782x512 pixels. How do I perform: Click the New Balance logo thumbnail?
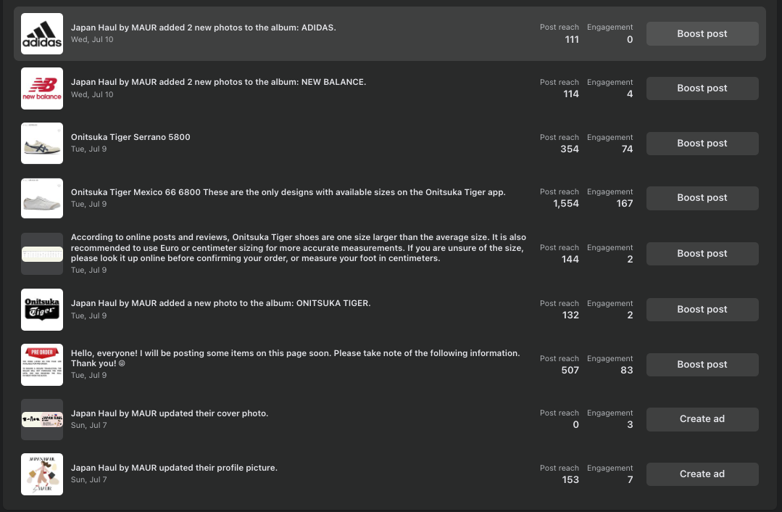pos(42,88)
